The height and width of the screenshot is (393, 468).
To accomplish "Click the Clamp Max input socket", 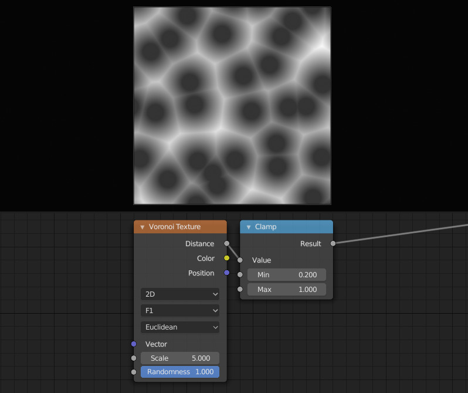I will 240,289.
